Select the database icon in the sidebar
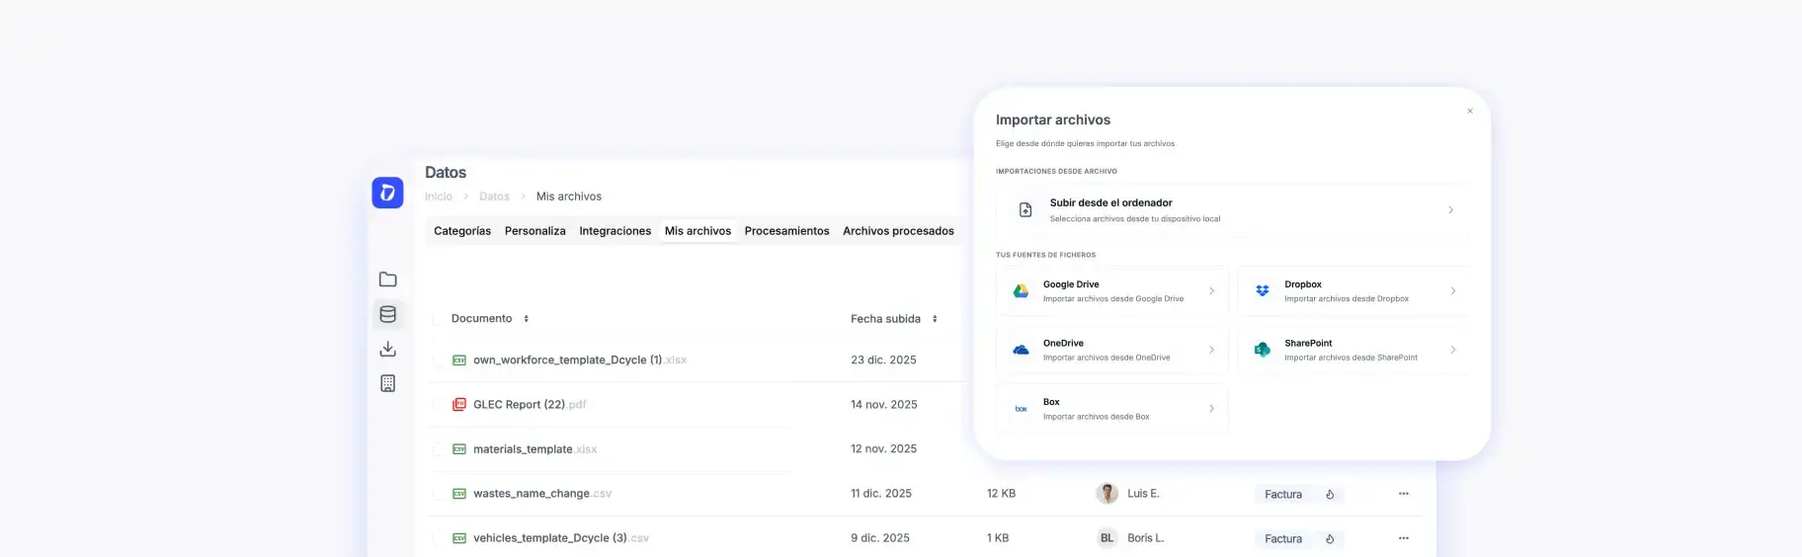The width and height of the screenshot is (1802, 557). coord(388,314)
